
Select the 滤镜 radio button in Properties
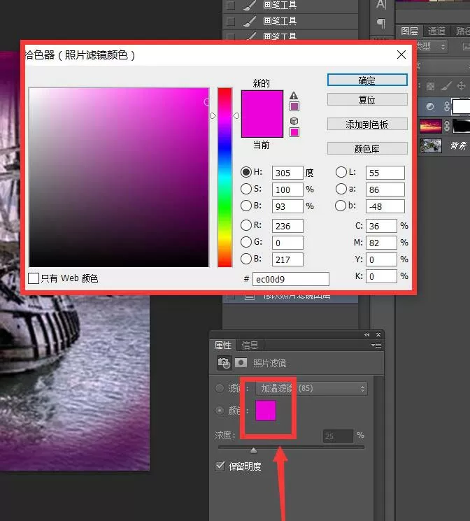(x=220, y=388)
